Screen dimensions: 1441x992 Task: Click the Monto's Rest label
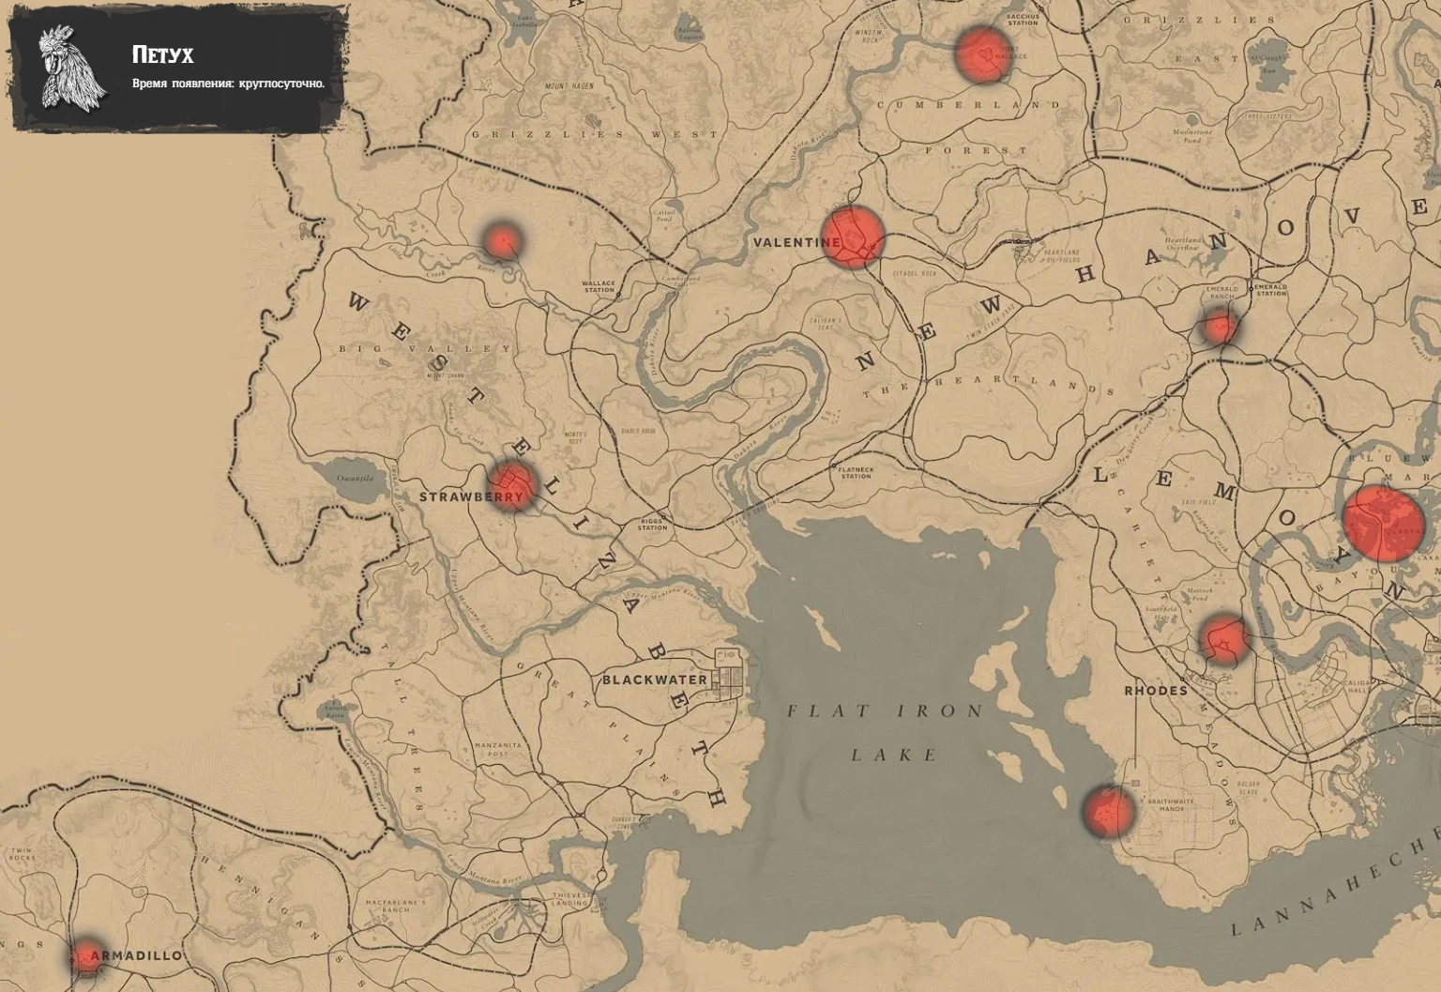[575, 437]
